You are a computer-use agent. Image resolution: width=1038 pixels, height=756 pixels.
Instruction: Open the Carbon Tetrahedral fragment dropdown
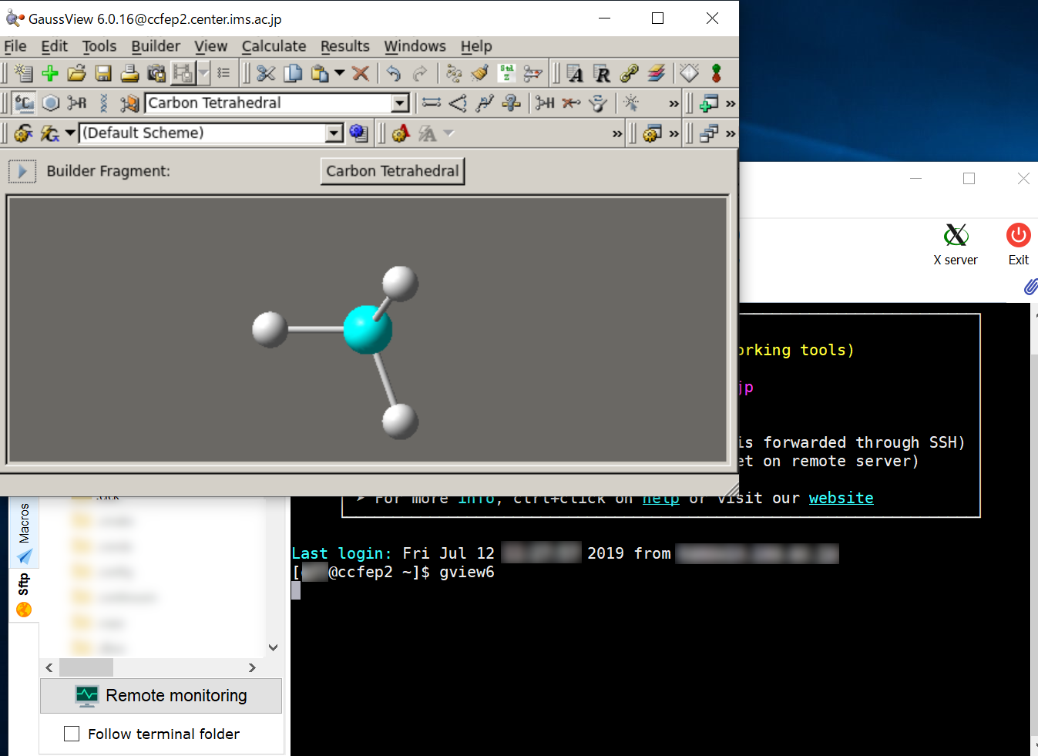pos(400,103)
